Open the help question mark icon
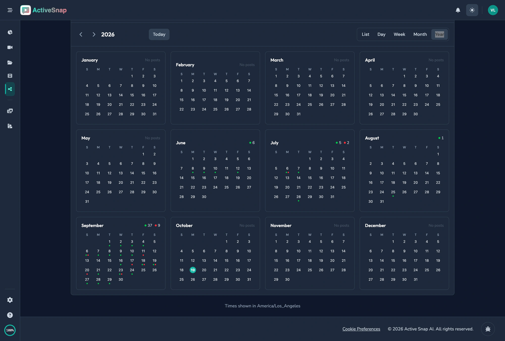Viewport: 505px width, 341px height. click(10, 315)
